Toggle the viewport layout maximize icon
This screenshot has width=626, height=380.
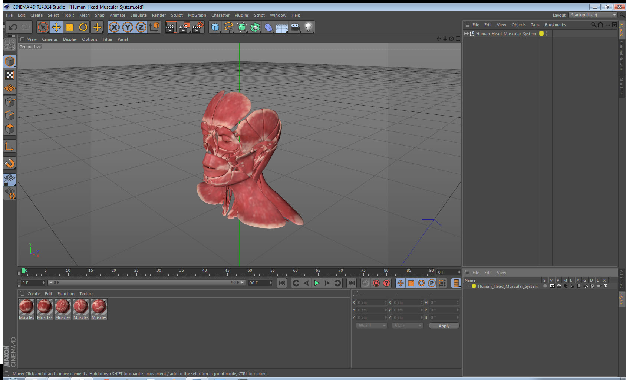(x=458, y=39)
